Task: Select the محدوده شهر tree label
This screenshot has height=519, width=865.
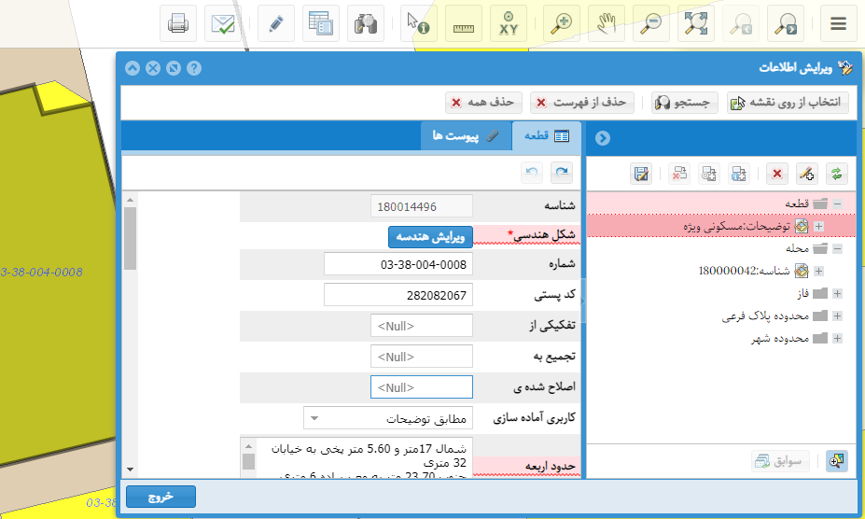Action: (780, 339)
